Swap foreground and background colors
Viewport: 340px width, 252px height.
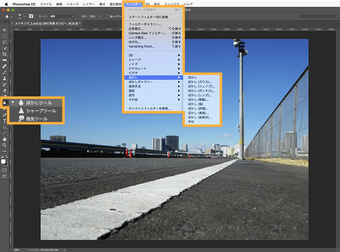6,156
